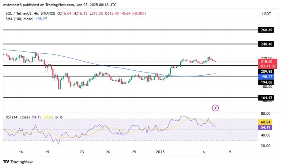
Task: Click the 23 date on the time axis
Action: 82,152
